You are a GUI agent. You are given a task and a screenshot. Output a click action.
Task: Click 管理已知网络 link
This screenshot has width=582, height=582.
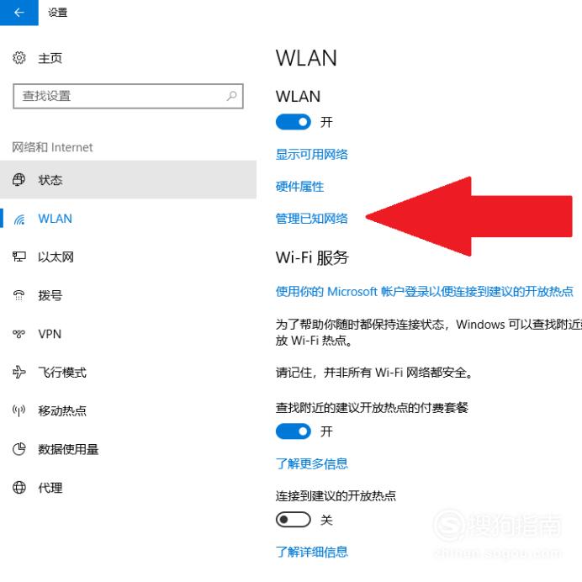pos(312,219)
